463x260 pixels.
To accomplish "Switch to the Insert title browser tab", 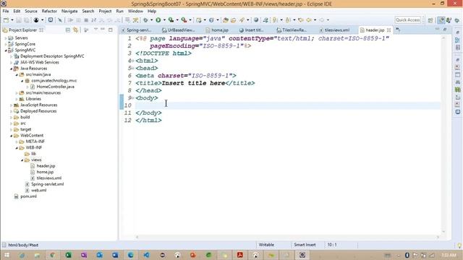I will (x=252, y=30).
